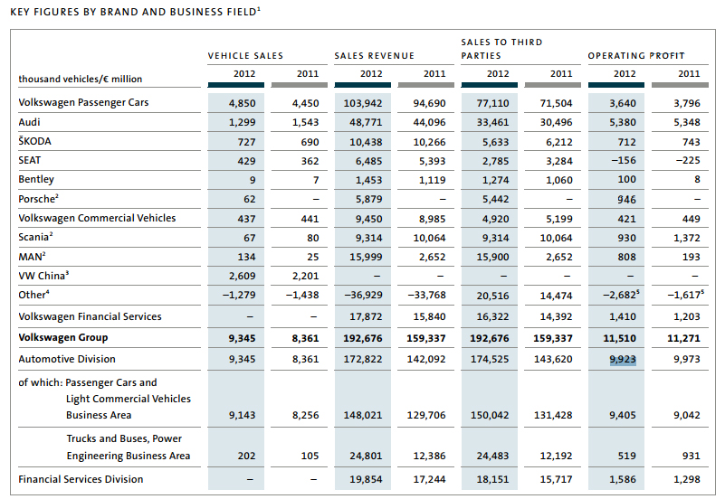Click the 'MAN' row label
This screenshot has height=499, width=725.
[x=32, y=257]
